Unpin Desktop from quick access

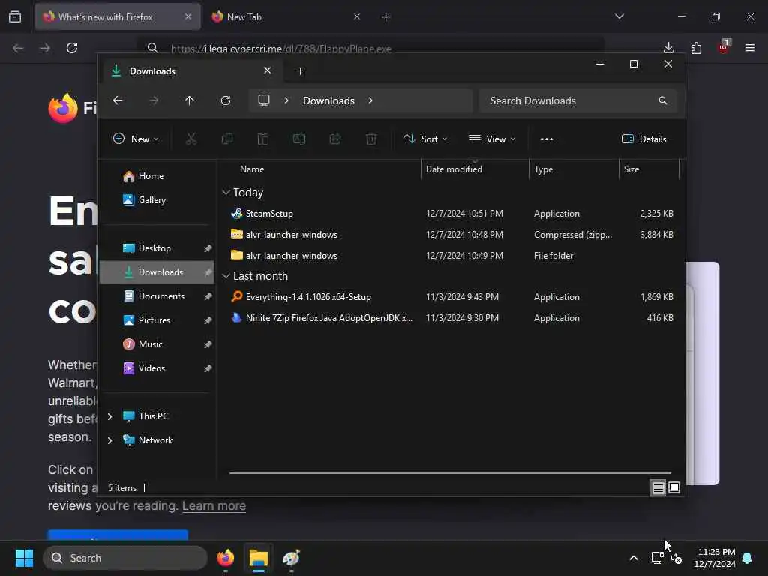[208, 248]
